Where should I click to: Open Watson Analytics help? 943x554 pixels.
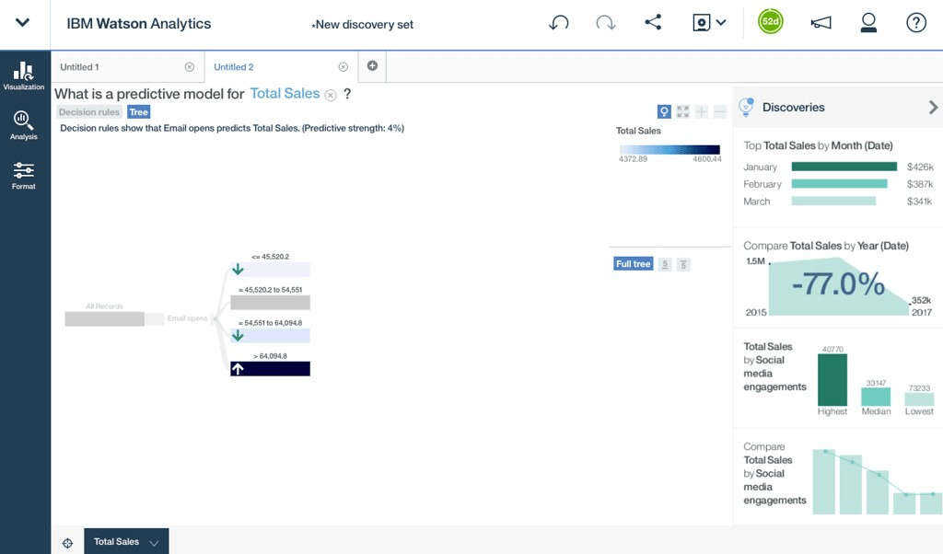916,23
